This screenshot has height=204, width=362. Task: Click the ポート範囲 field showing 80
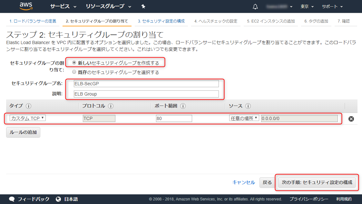tap(174, 118)
